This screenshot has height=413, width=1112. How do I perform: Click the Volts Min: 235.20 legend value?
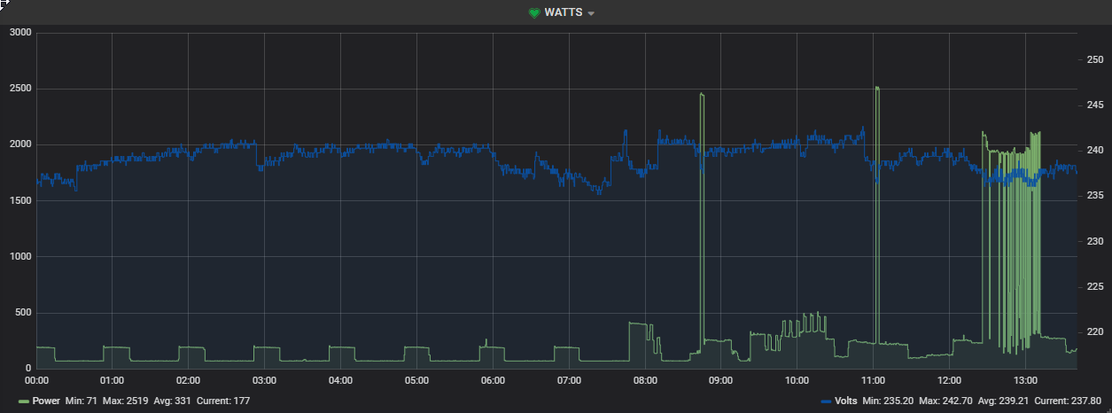point(887,401)
